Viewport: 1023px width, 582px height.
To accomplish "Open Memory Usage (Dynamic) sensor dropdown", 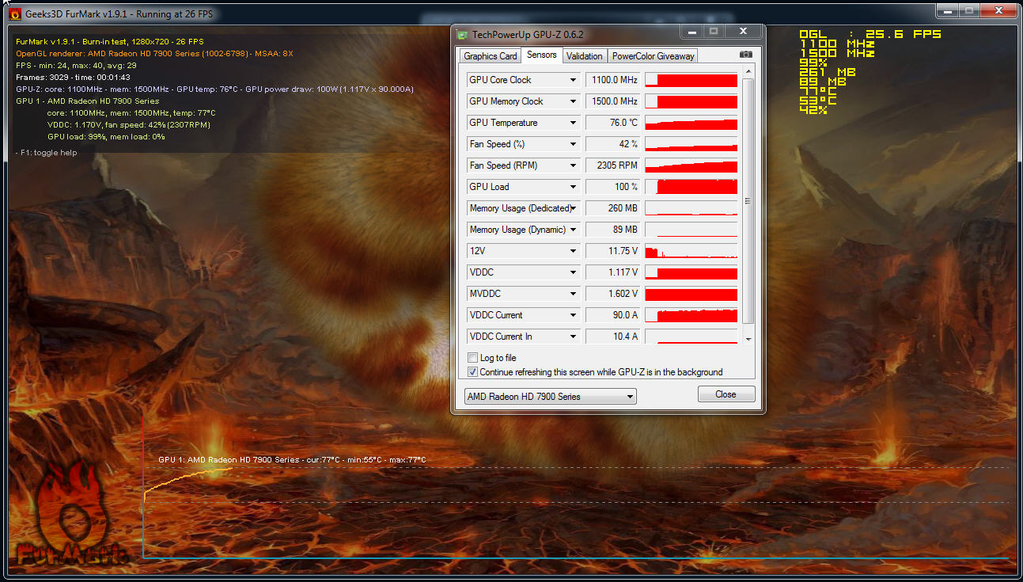I will click(x=573, y=230).
